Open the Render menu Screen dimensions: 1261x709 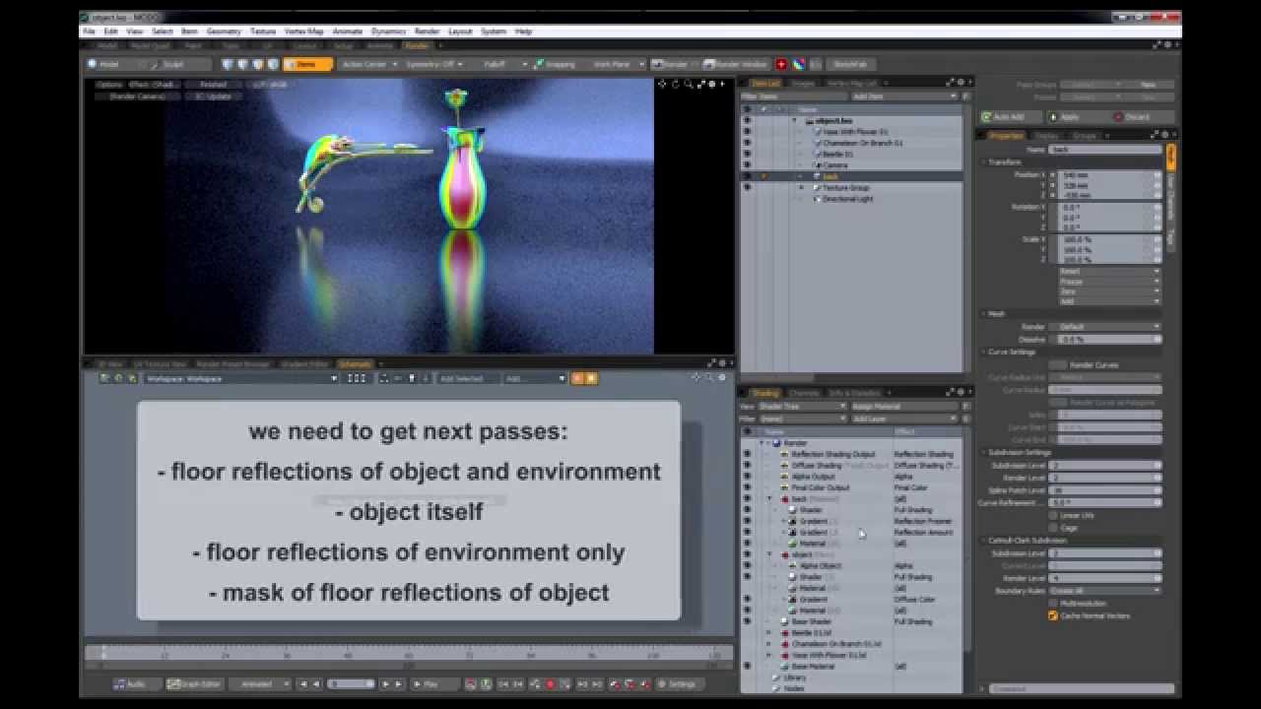pyautogui.click(x=428, y=32)
